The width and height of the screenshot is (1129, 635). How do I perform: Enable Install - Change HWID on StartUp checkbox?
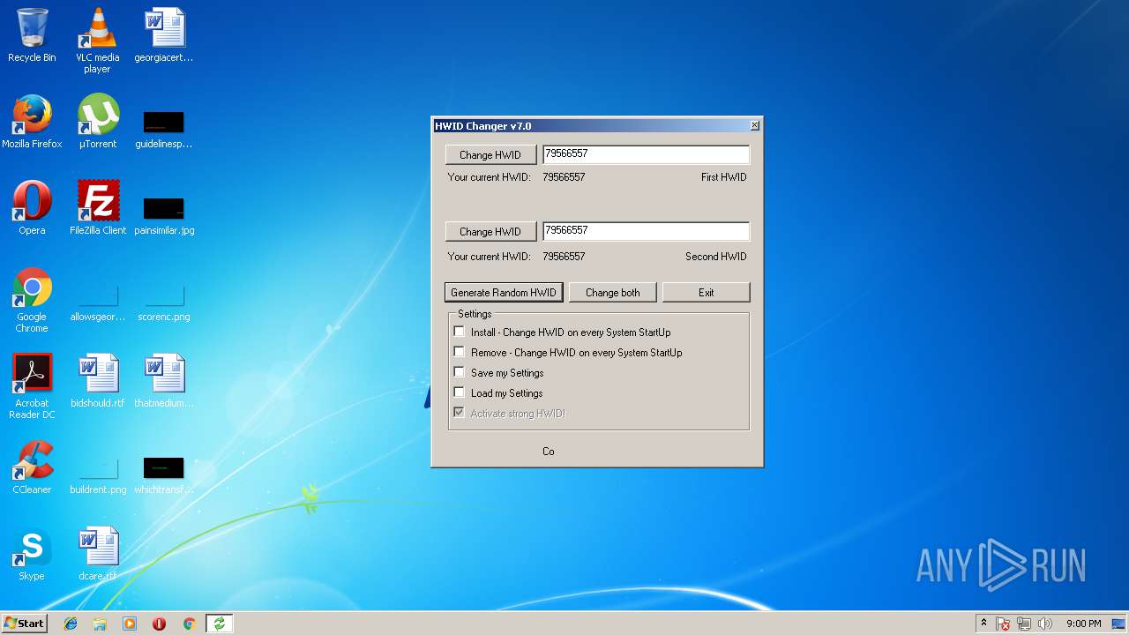tap(459, 332)
